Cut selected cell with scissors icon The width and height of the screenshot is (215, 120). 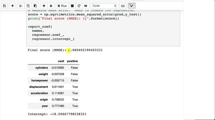[21, 6]
